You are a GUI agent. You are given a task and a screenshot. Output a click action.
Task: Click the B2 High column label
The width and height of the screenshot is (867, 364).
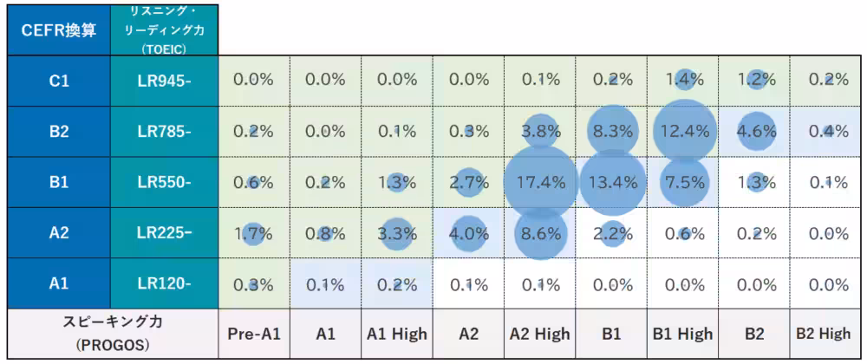click(823, 334)
